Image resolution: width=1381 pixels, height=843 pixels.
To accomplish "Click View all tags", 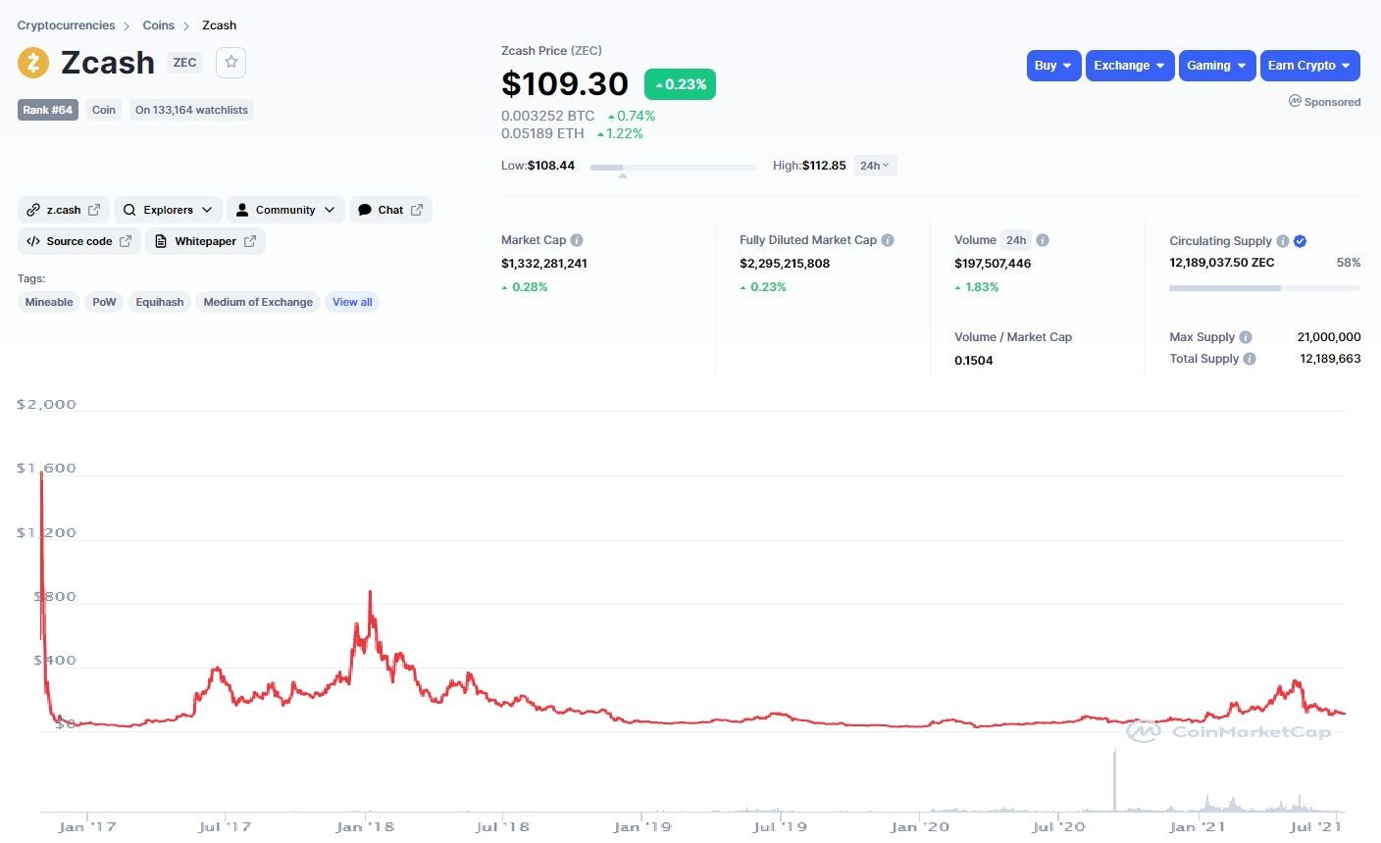I will pyautogui.click(x=352, y=302).
